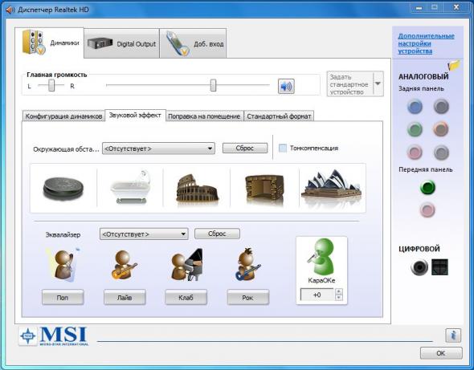Open Дополнительные настройки устройства link
474x370 pixels.
click(426, 43)
